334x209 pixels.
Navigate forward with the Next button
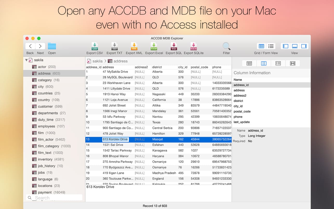[x=40, y=46]
